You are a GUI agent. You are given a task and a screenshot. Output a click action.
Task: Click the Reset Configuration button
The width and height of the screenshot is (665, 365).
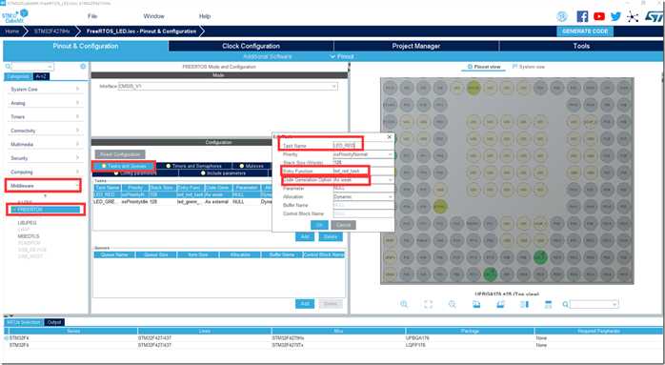120,154
